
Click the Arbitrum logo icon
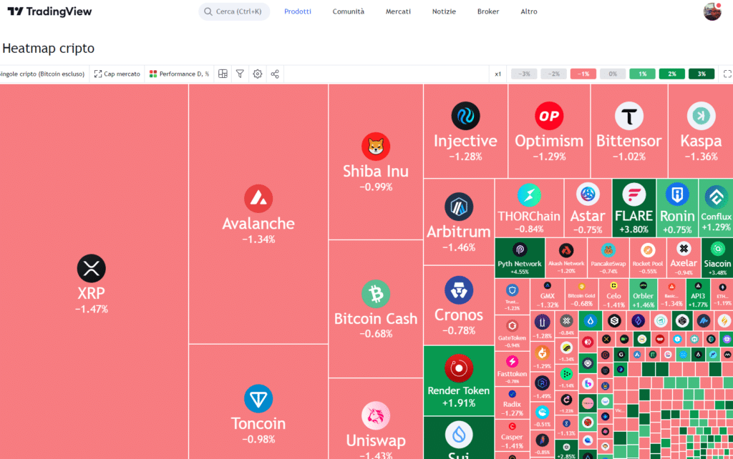coord(459,207)
